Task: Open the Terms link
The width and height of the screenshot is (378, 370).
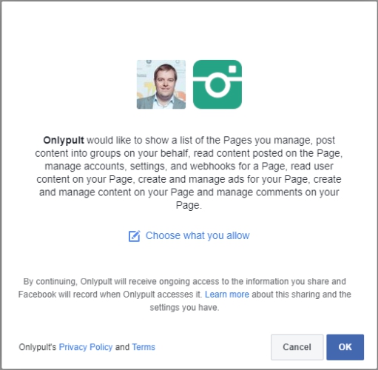Action: tap(144, 347)
